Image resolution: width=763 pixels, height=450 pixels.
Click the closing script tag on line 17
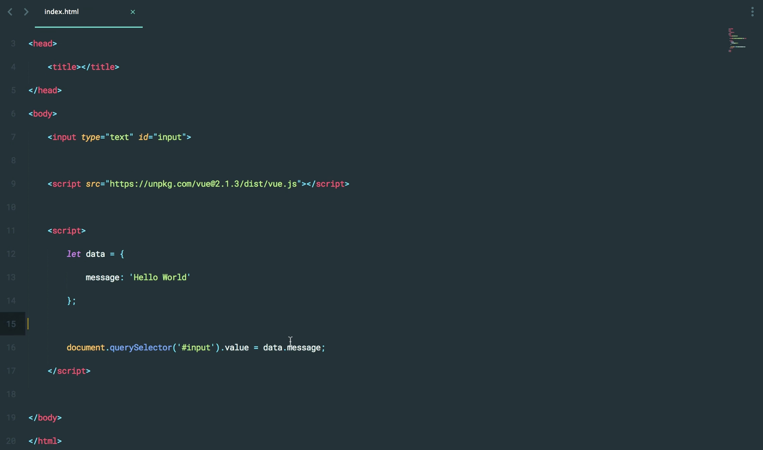coord(69,371)
